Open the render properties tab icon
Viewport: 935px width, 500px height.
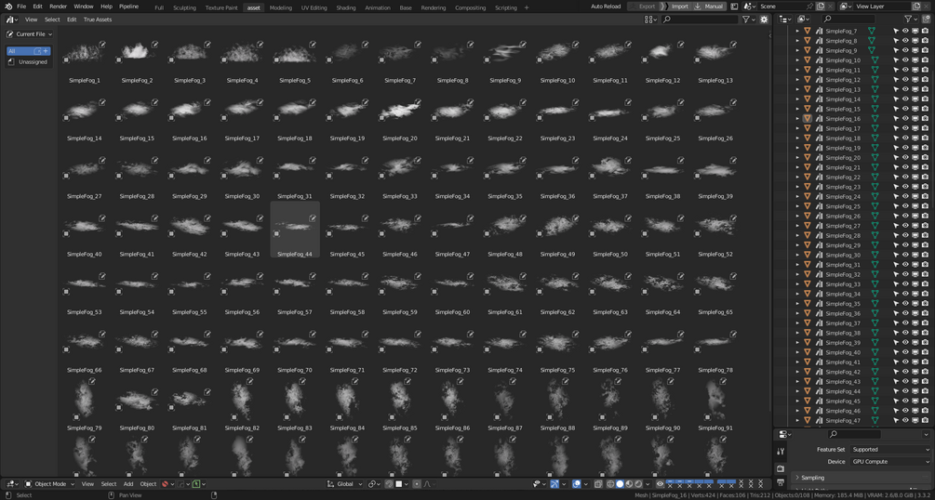781,469
